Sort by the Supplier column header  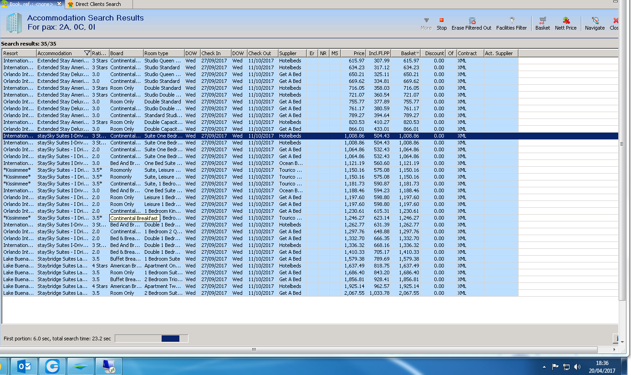[292, 53]
